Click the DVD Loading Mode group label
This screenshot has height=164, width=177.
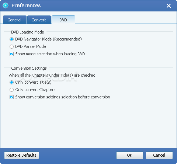[28, 32]
